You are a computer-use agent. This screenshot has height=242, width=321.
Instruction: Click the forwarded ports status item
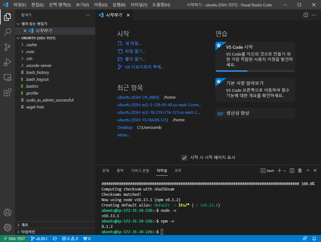(87, 239)
